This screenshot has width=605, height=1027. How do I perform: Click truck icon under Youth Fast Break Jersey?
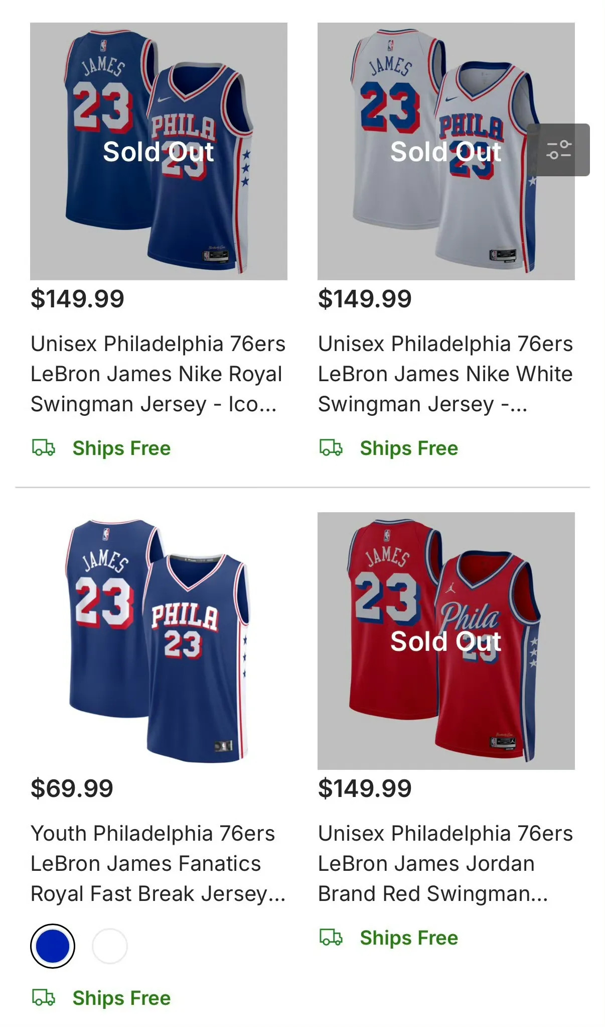(44, 997)
